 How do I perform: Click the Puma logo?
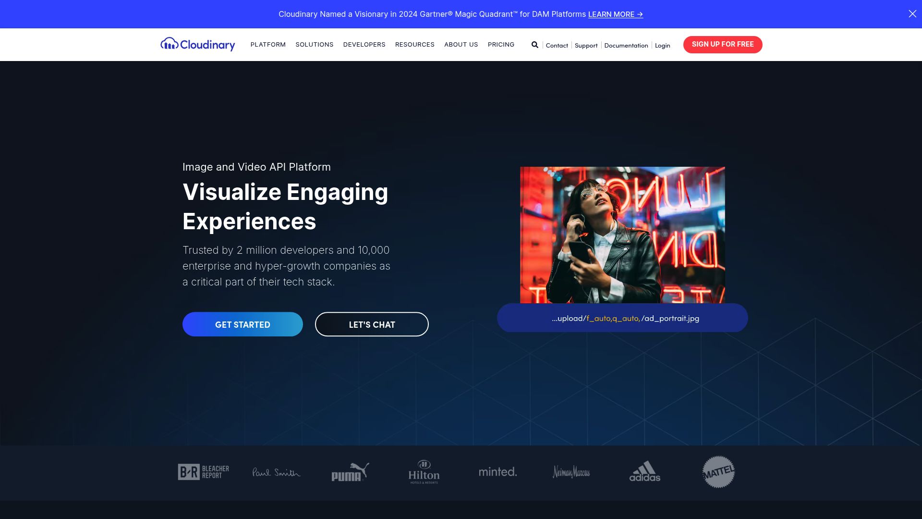click(x=350, y=472)
